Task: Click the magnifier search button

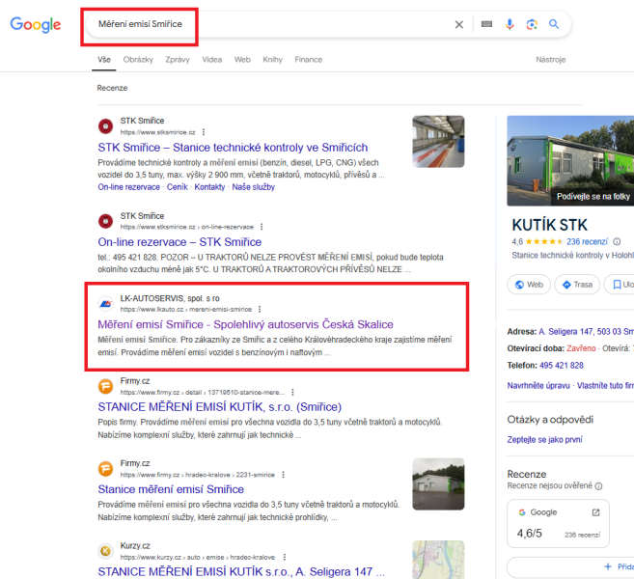Action: [554, 24]
